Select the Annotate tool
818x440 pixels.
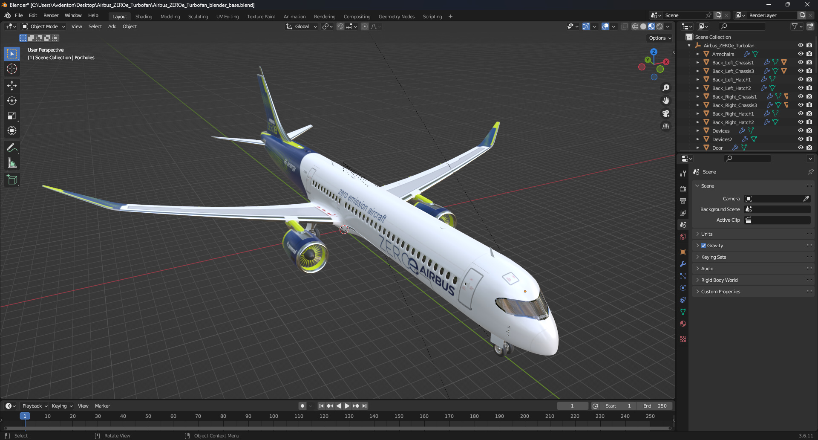(12, 148)
